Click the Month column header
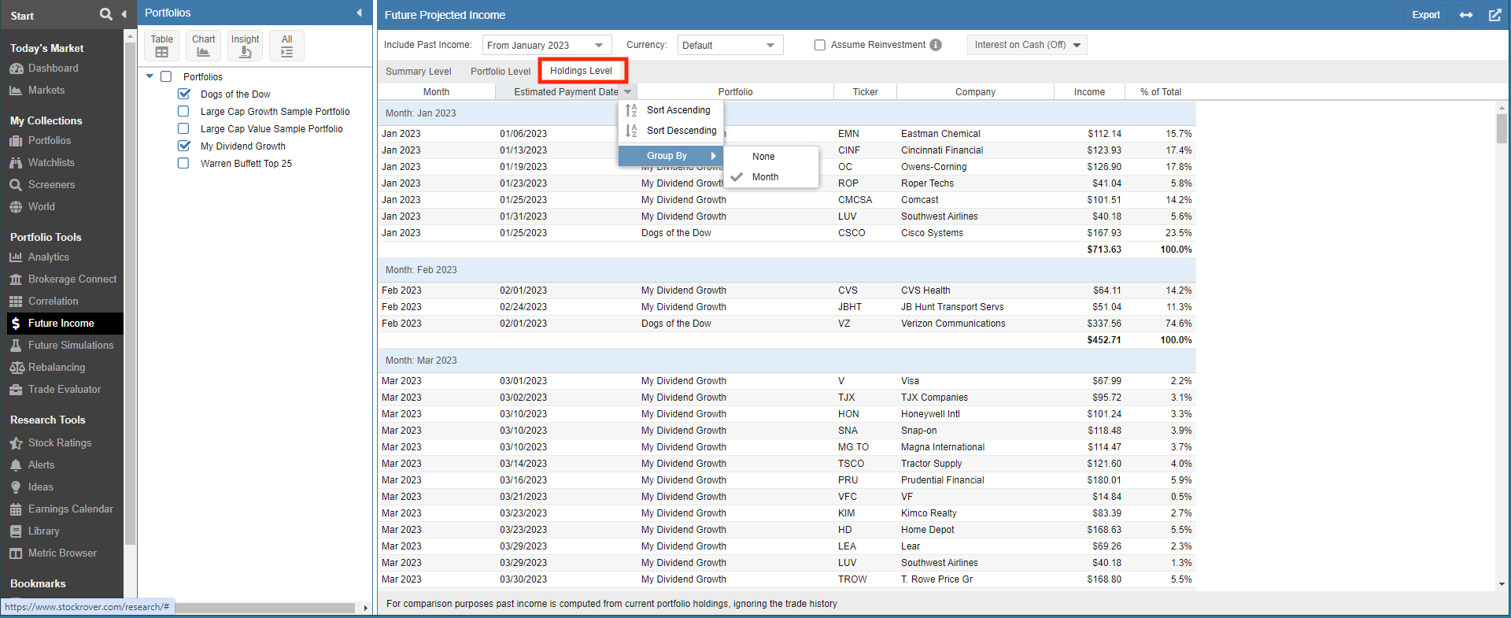Screen dimensions: 1511x618 tap(436, 92)
